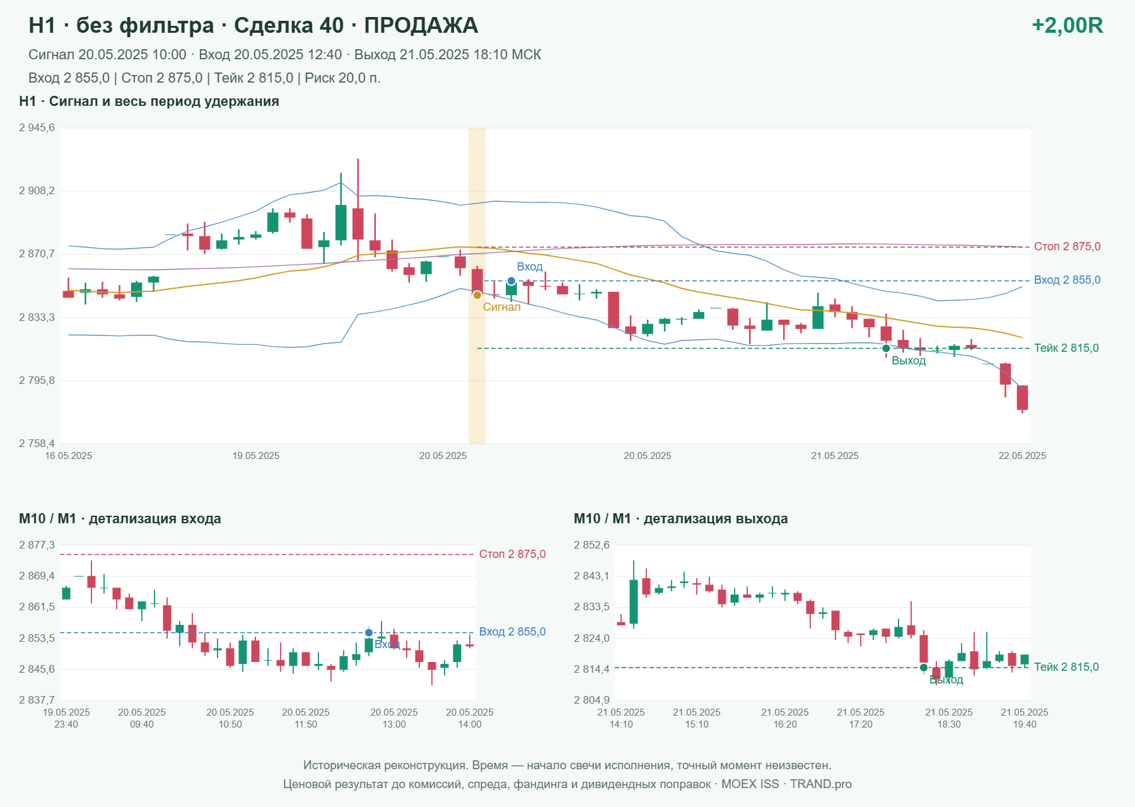Select the line ending with 'Риск 20,0 п.'
The image size is (1135, 807).
pos(204,78)
